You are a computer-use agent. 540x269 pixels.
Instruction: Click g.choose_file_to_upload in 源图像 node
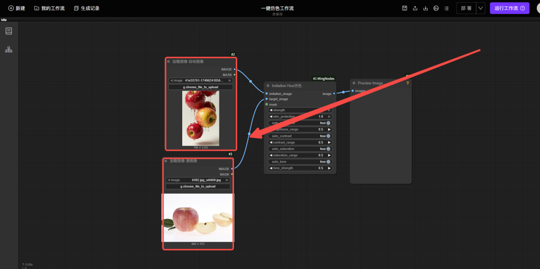pos(198,186)
